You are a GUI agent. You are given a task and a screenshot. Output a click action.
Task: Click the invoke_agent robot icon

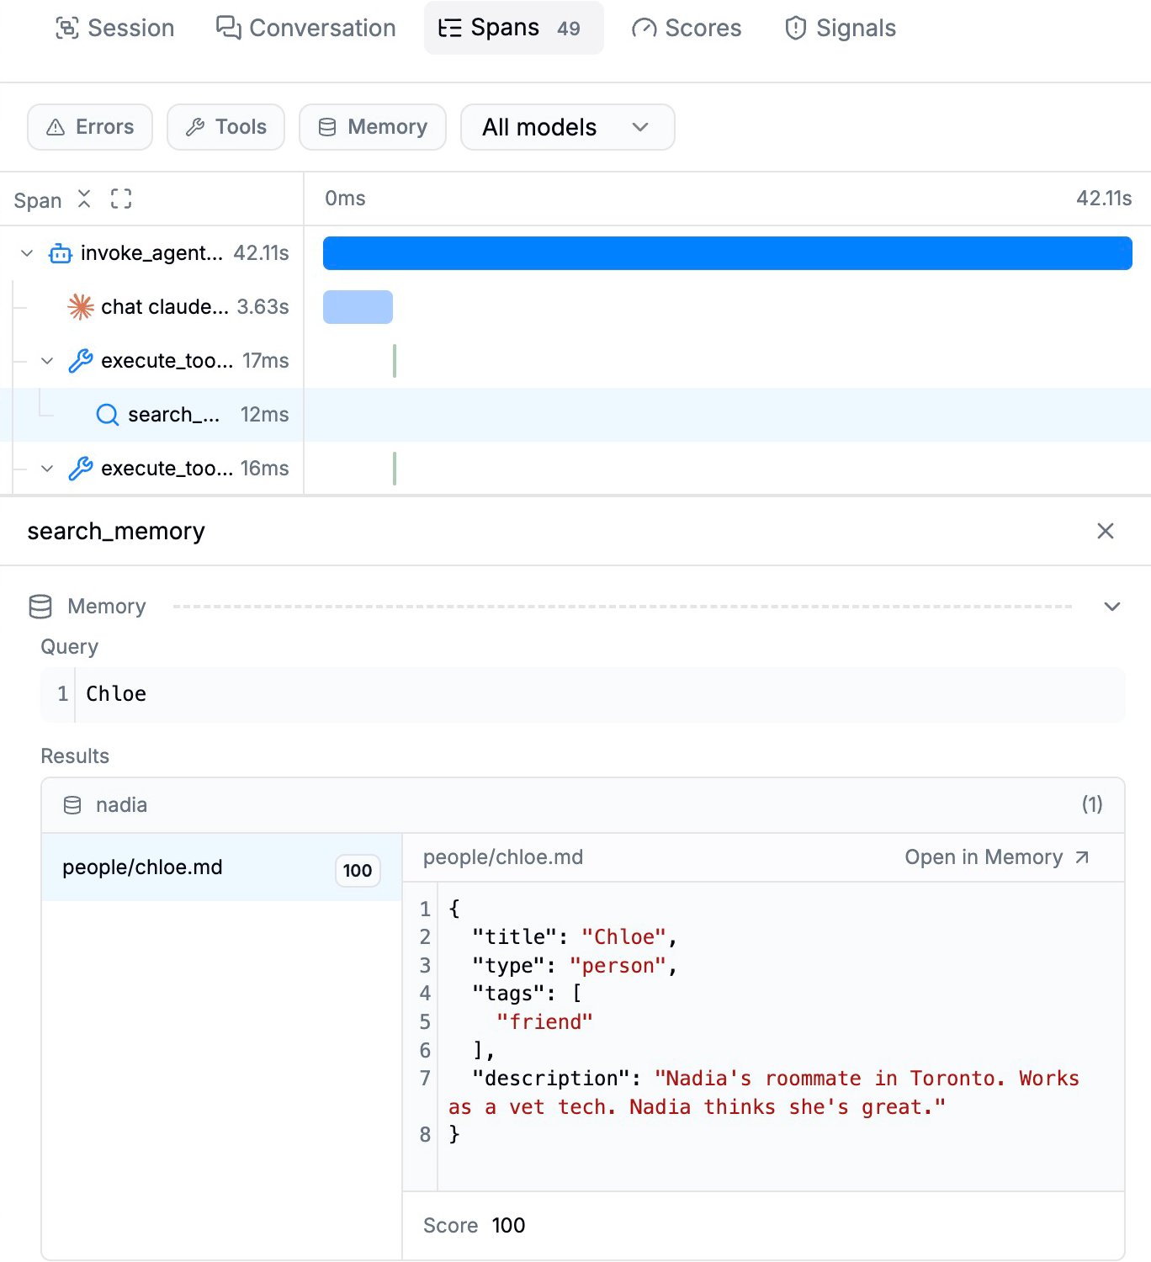coord(61,253)
